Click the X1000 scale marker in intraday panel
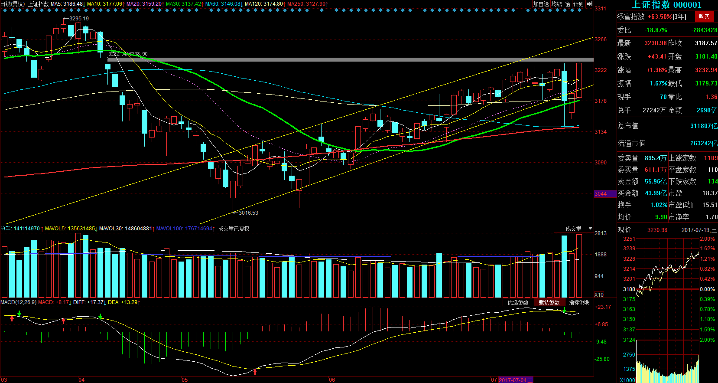This screenshot has width=718, height=383. 627,380
